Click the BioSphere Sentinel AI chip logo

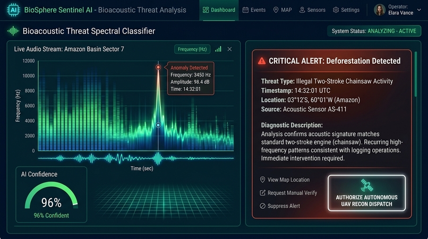(13, 10)
